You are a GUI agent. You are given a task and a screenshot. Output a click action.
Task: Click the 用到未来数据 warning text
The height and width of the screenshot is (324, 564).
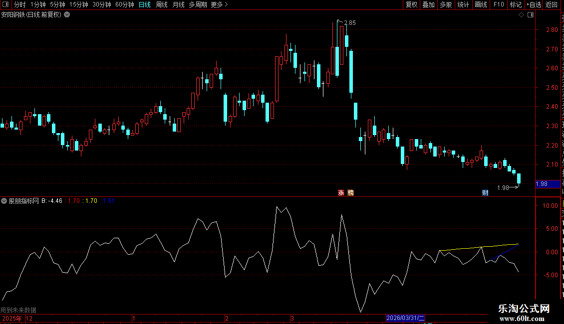coord(18,310)
